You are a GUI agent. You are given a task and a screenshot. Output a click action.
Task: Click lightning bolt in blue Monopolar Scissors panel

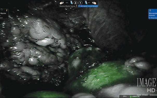pos(150,10)
